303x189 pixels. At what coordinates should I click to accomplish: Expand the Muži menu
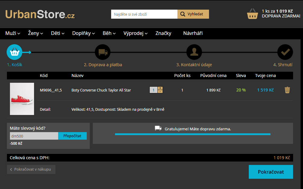click(13, 33)
